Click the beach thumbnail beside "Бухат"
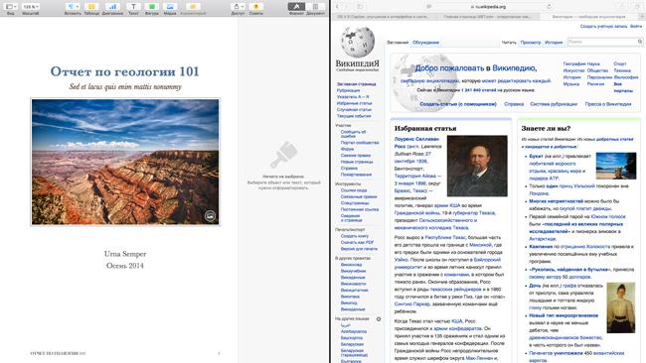Screen dimensions: 646x363 tap(616, 166)
